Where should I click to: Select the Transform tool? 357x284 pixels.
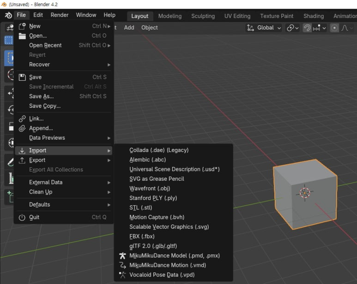click(x=10, y=142)
